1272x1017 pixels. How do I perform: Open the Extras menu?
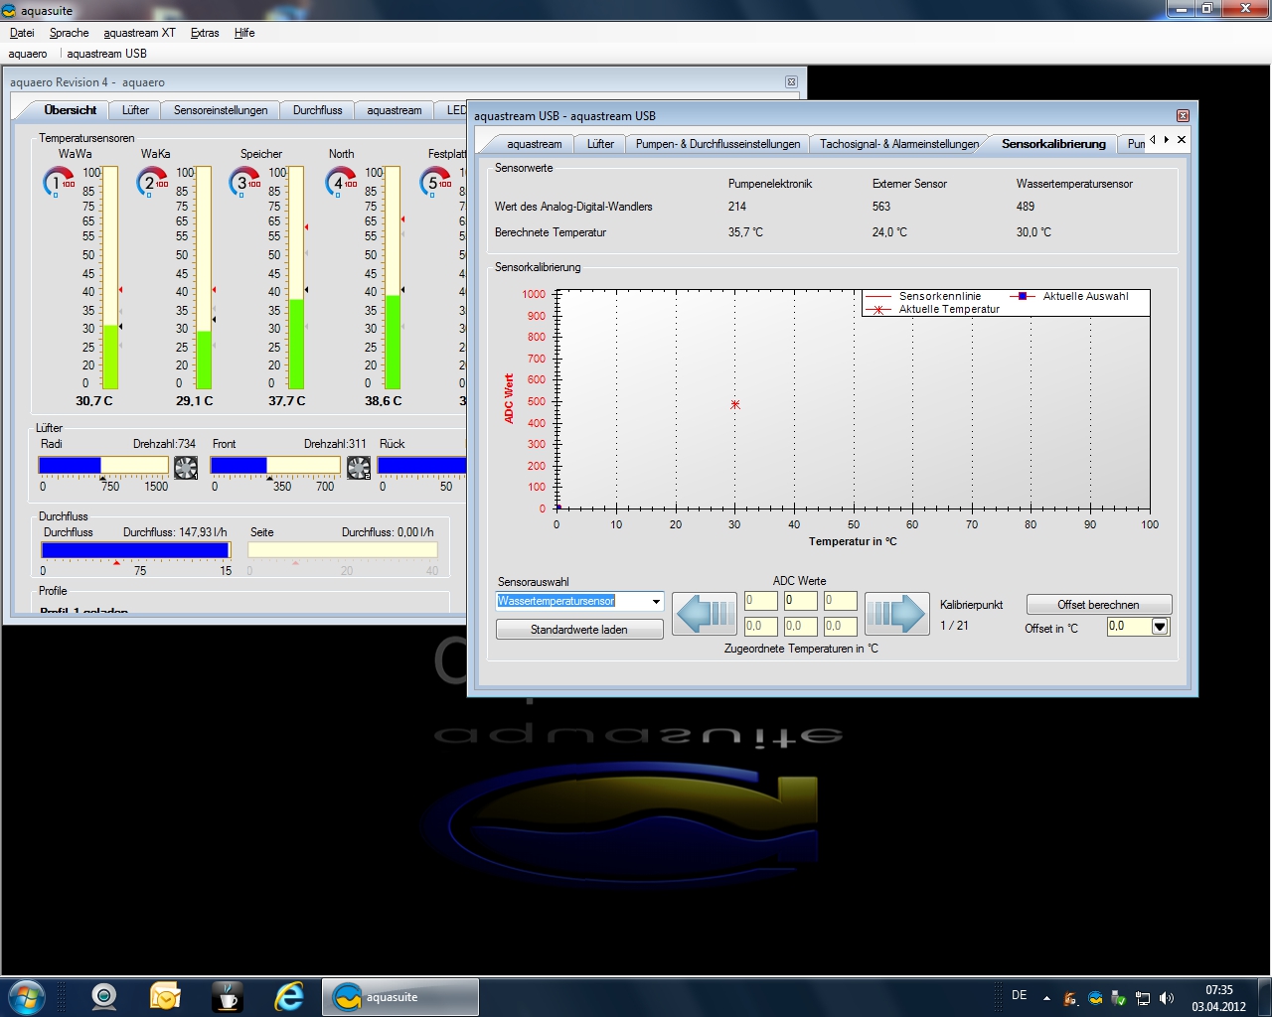click(x=205, y=33)
